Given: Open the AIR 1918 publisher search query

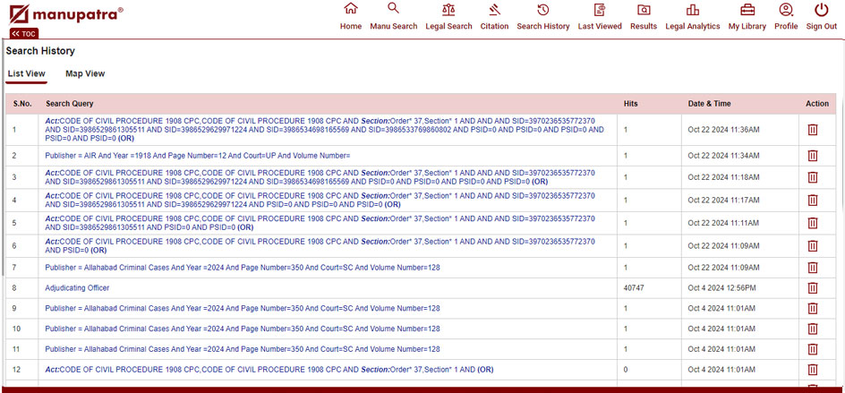Looking at the screenshot, I should (197, 156).
